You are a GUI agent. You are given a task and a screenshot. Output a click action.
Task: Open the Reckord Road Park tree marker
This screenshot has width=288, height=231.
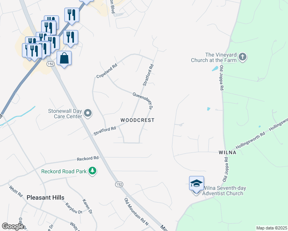pos(92,171)
